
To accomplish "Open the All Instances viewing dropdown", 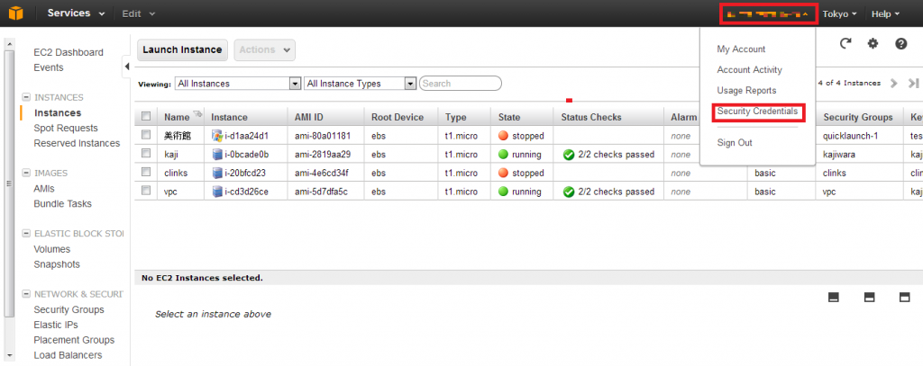I will pyautogui.click(x=238, y=84).
